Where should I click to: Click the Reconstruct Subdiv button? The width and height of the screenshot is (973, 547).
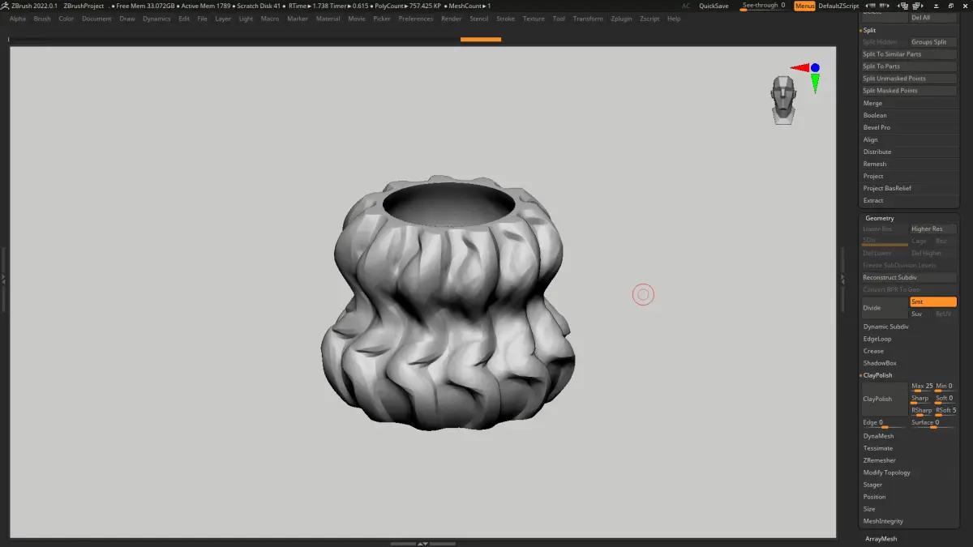(909, 277)
